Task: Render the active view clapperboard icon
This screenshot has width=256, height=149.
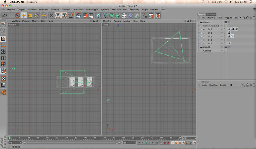Action: click(x=78, y=16)
